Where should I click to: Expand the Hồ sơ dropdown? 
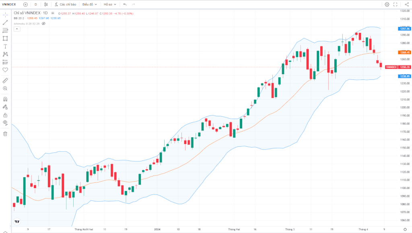[x=110, y=4]
